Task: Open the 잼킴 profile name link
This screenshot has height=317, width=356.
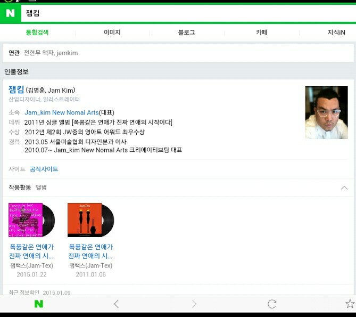Action: coord(16,90)
